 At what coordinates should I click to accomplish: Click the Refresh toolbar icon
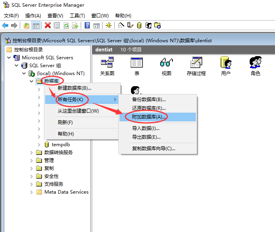tap(66, 26)
